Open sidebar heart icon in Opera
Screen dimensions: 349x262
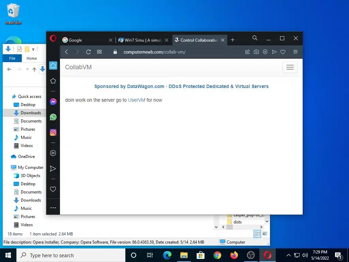pos(53,189)
